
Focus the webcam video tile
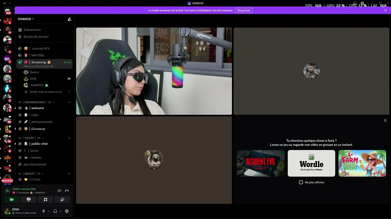tap(154, 71)
